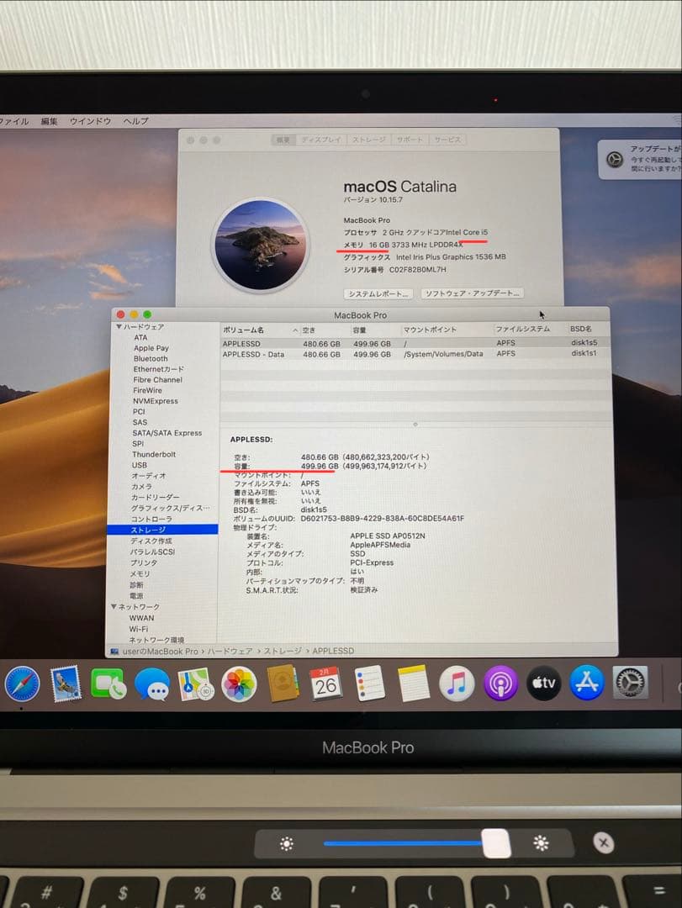682x908 pixels.
Task: Switch to the ディスプレイ tab
Action: pyautogui.click(x=321, y=140)
